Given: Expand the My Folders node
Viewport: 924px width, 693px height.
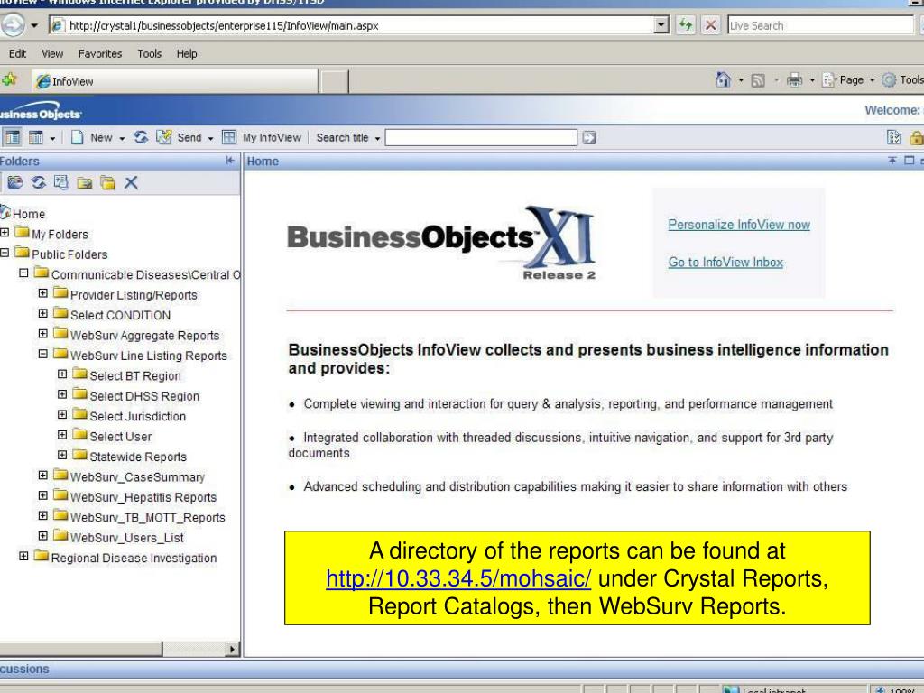Looking at the screenshot, I should 5,232.
